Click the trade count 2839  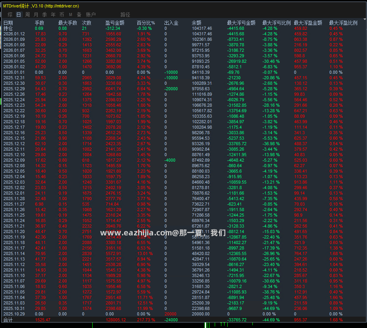tap(87, 253)
